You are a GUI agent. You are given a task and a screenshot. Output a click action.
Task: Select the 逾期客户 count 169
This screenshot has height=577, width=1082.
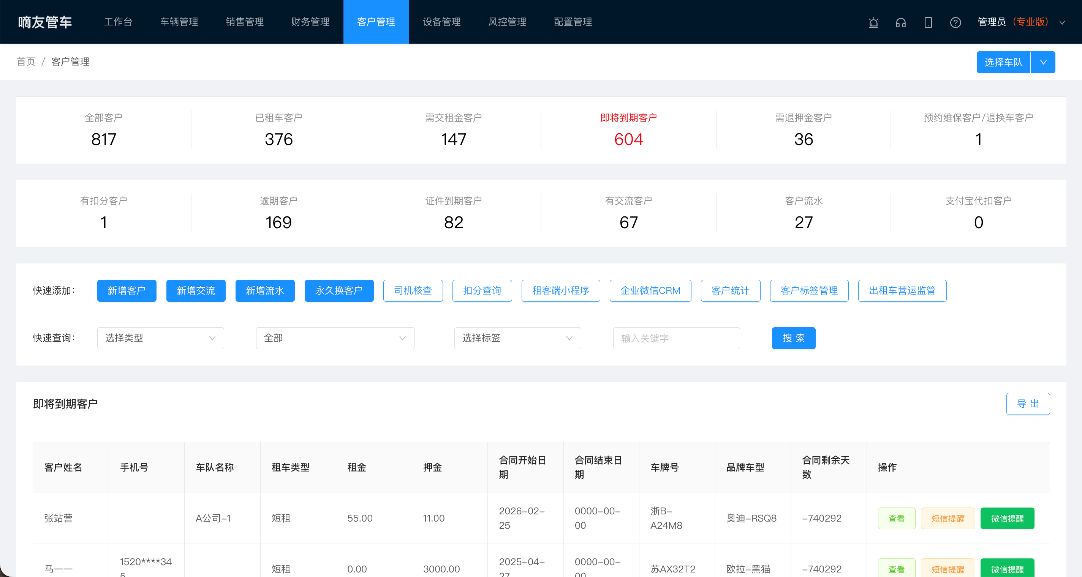click(278, 222)
